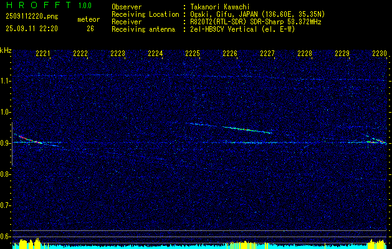Click the version number 1.0.0
Screen dimensions: 392x249
point(85,6)
